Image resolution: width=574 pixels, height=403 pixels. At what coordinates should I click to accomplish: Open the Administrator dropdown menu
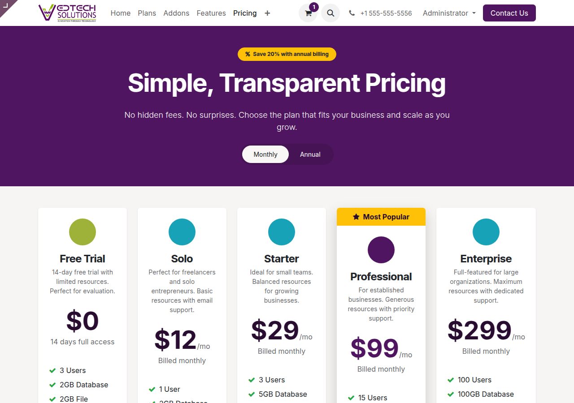[446, 13]
